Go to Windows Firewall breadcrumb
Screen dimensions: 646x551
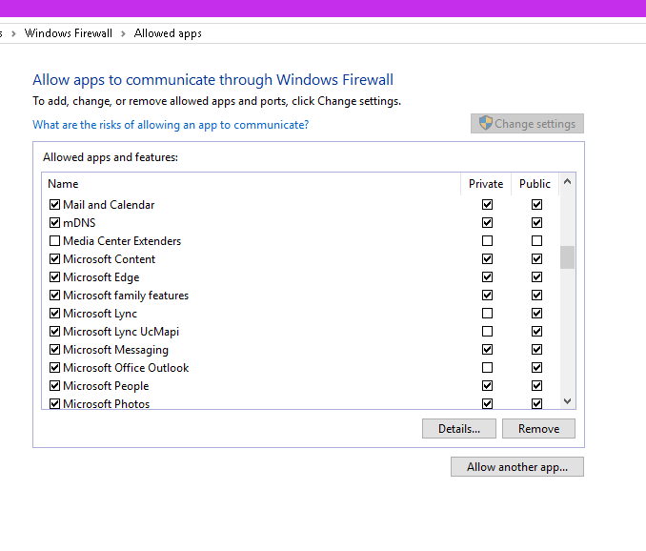click(69, 33)
